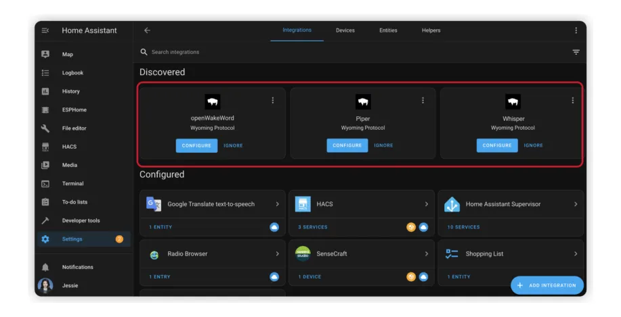Screen dimensions: 621x317
Task: Configure the Piper integration
Action: (x=347, y=145)
